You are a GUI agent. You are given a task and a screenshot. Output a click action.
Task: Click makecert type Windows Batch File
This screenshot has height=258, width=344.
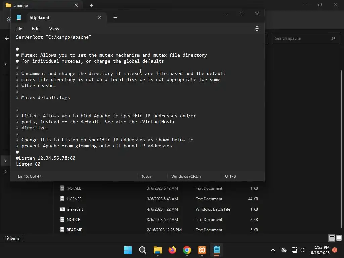tap(213, 209)
